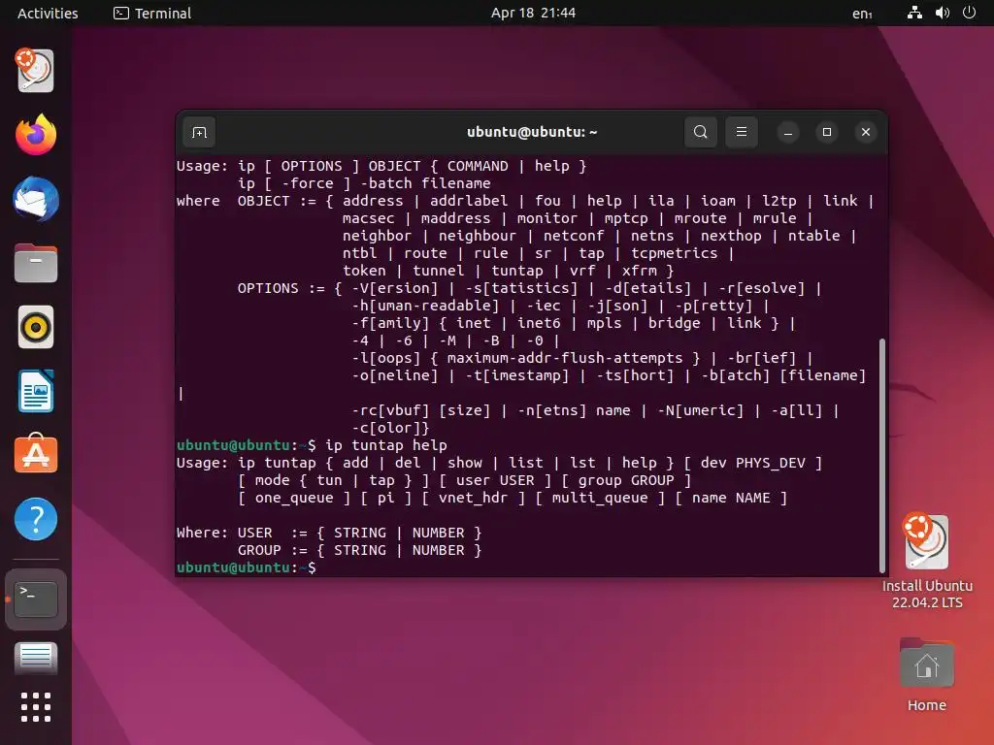Open Ubuntu Software from the dock
This screenshot has height=745, width=994.
tap(36, 454)
